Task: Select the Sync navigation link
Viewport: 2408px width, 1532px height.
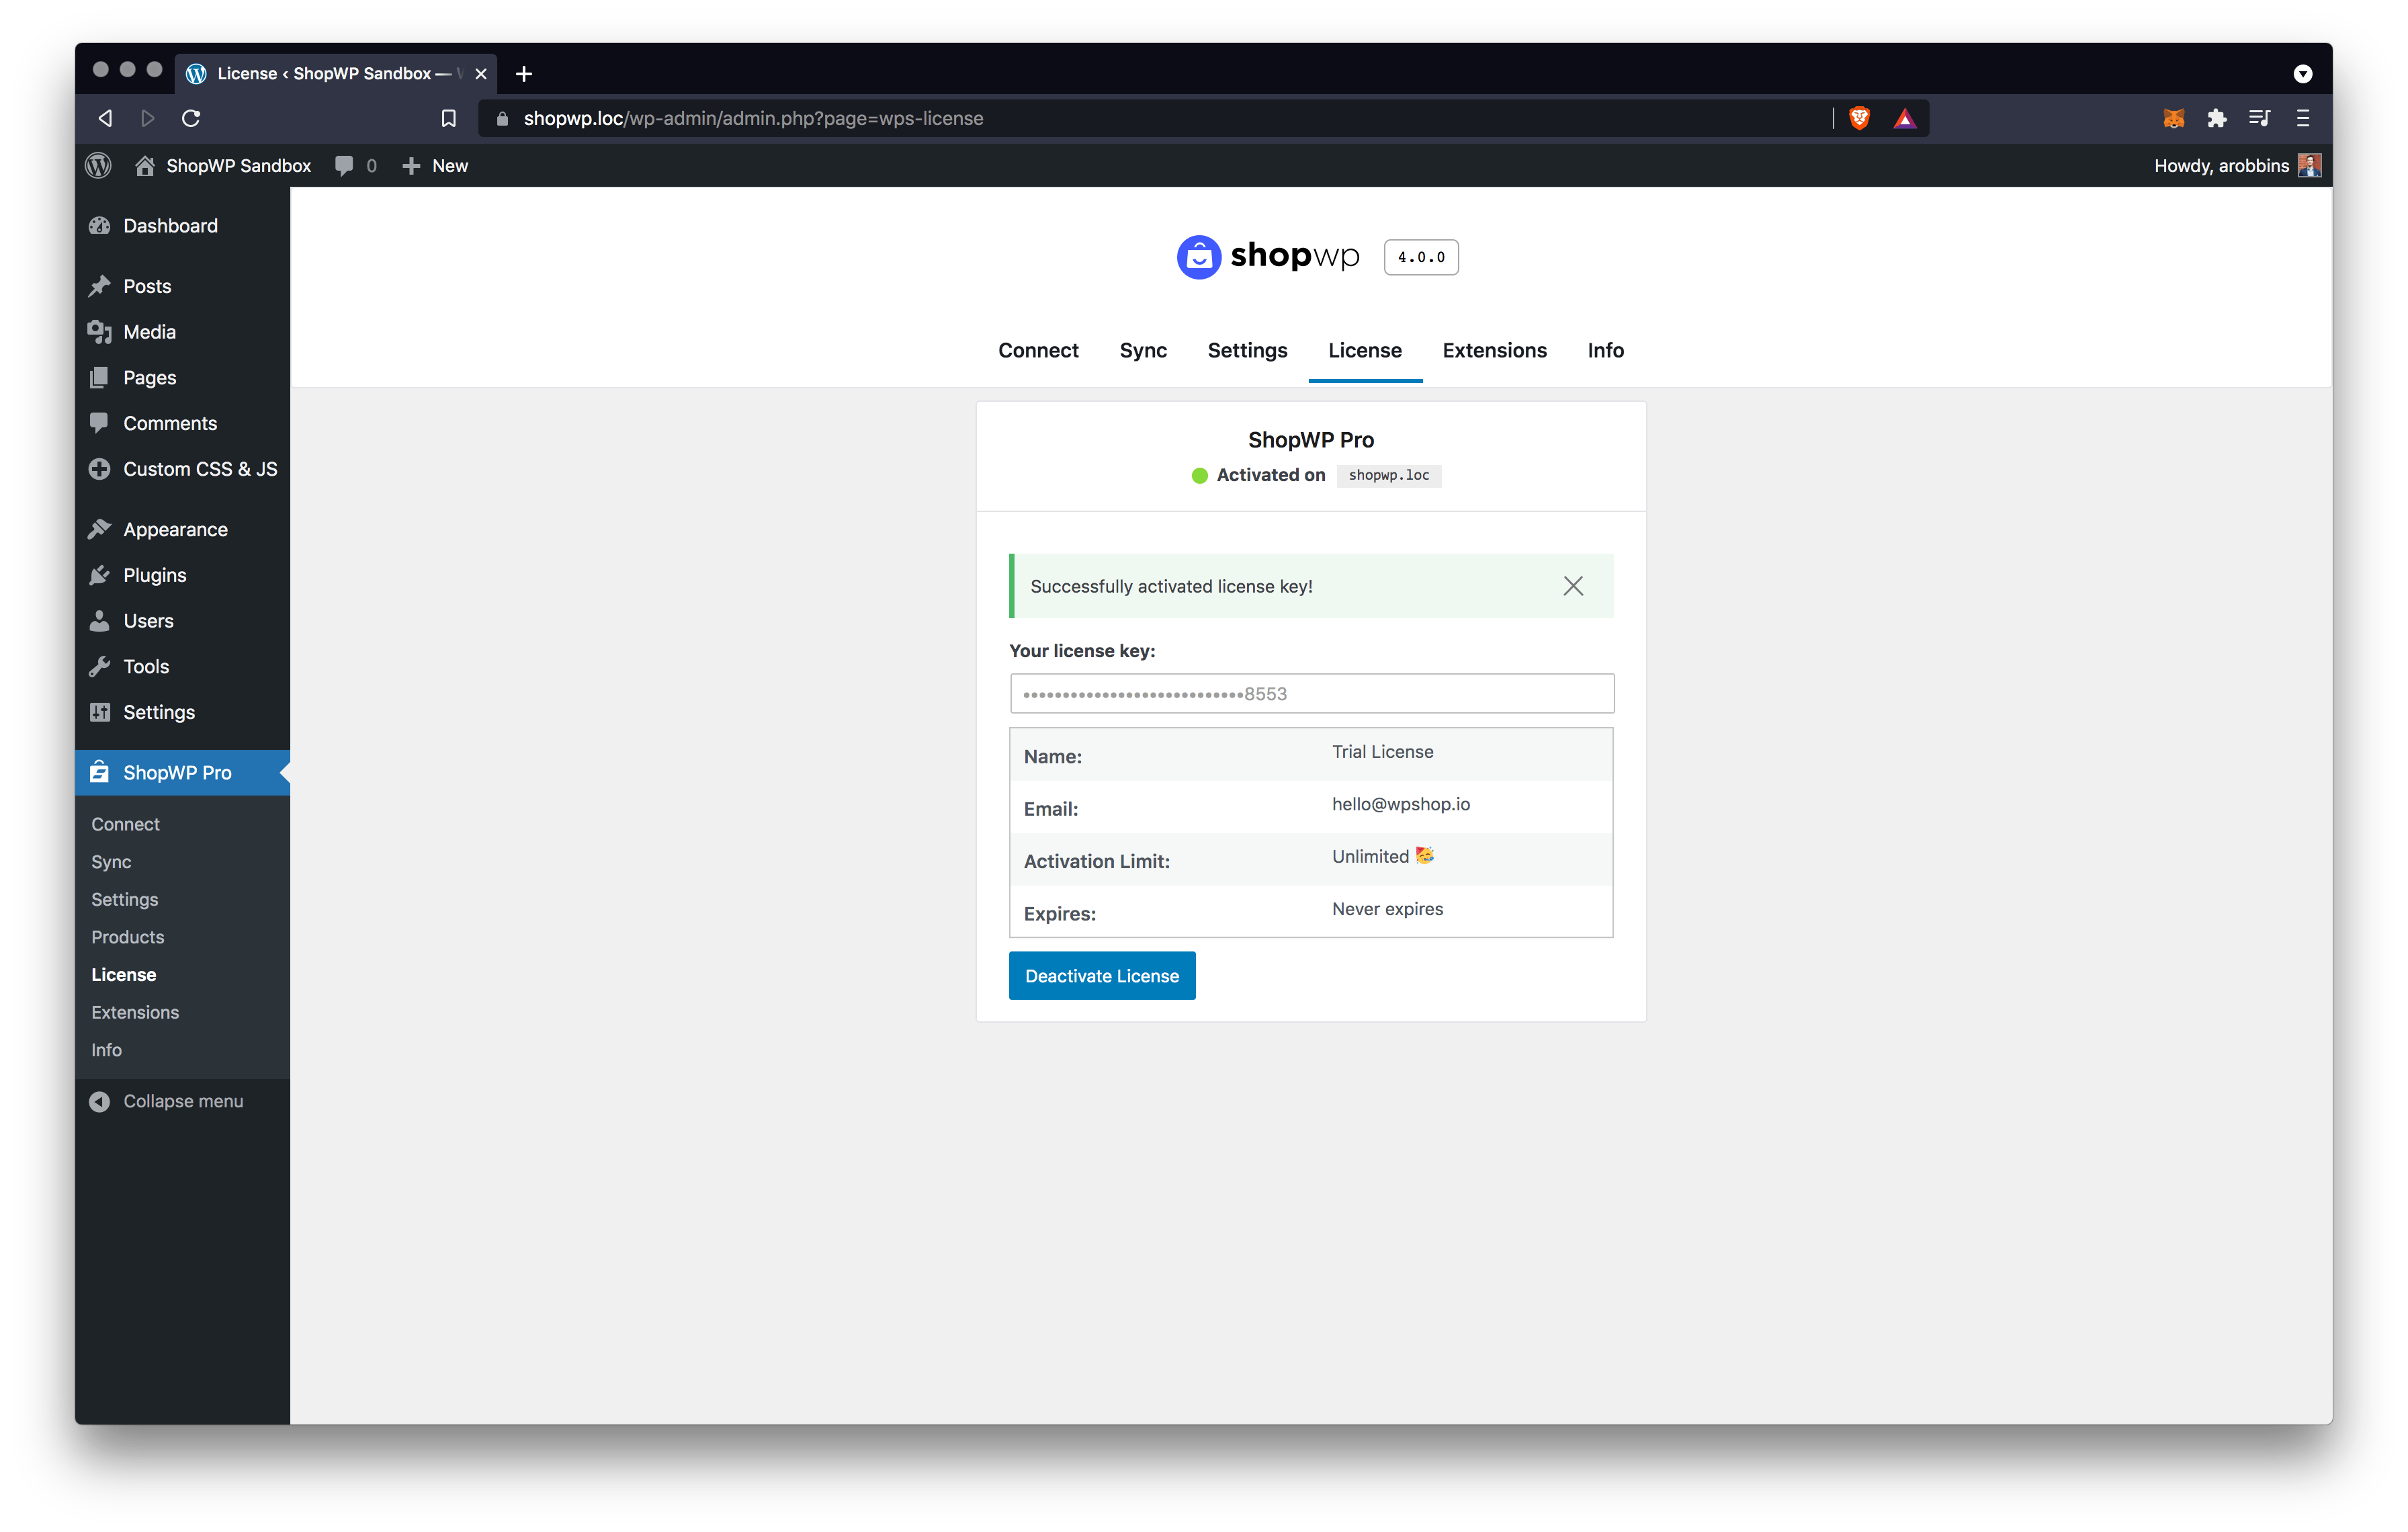Action: coord(1143,349)
